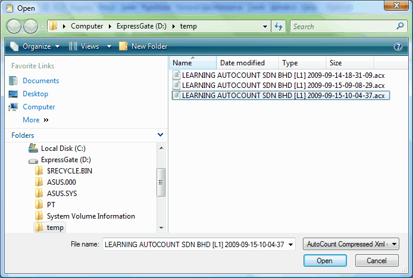Sort by Type column header
Image resolution: width=413 pixels, height=278 pixels.
click(x=302, y=63)
